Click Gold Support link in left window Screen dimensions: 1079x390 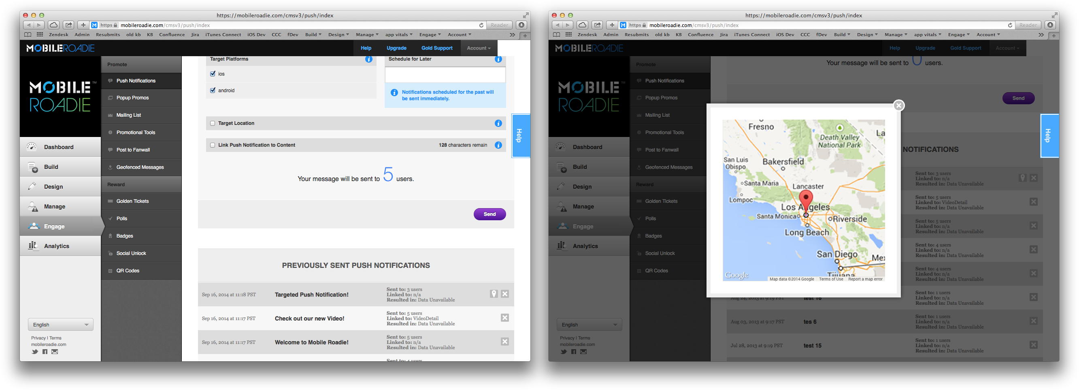click(436, 48)
